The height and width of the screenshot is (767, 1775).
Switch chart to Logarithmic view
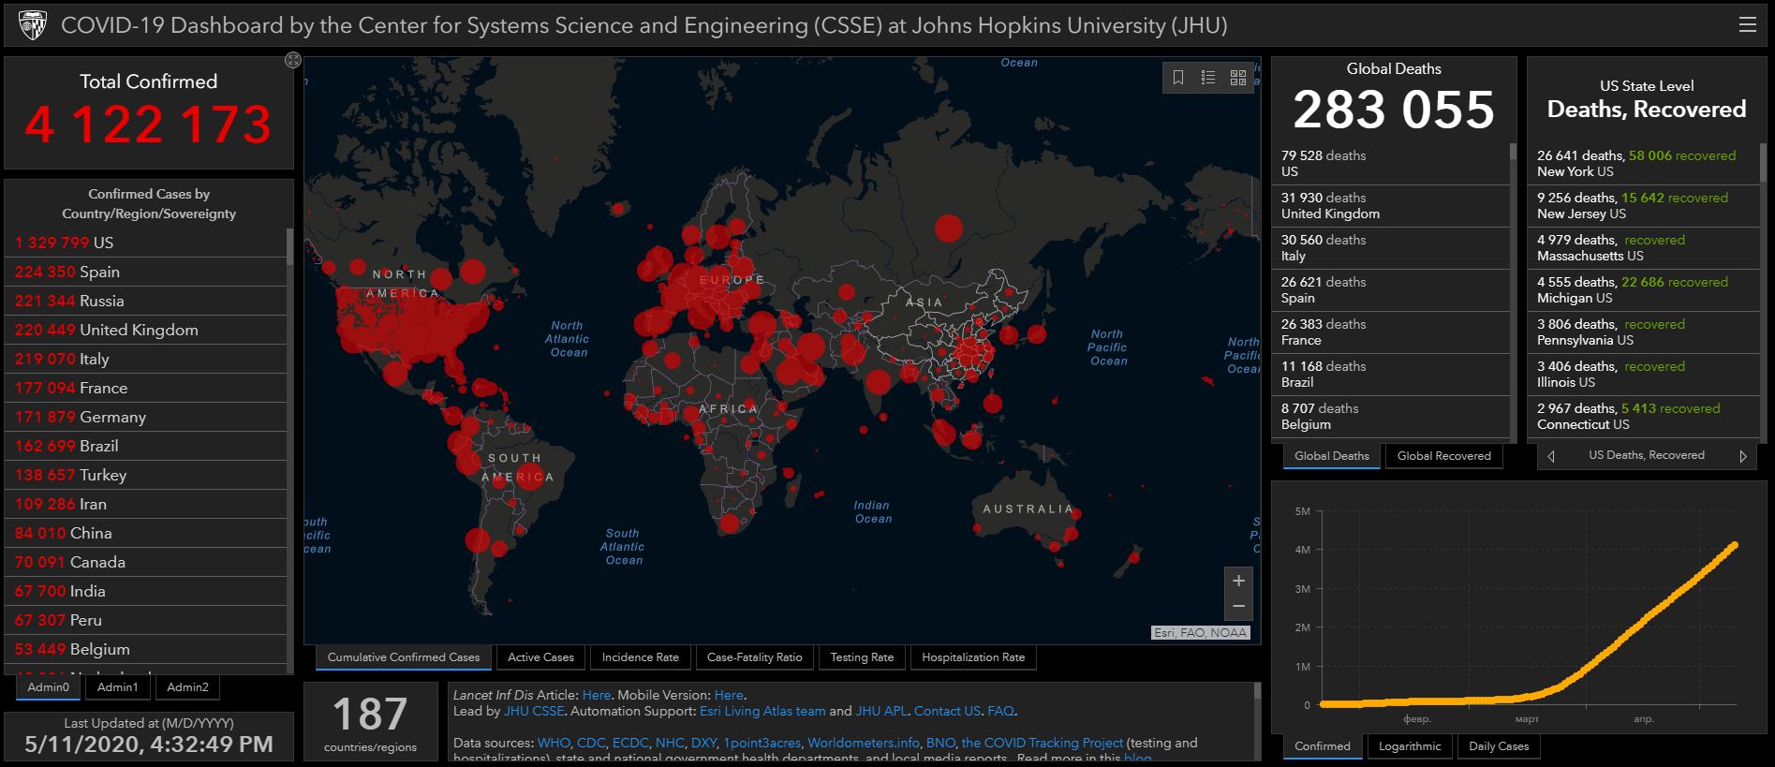(1409, 746)
